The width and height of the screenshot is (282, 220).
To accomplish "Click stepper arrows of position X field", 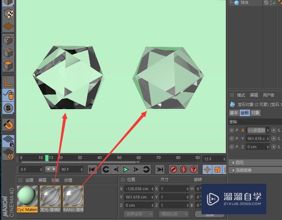I will tap(152, 189).
